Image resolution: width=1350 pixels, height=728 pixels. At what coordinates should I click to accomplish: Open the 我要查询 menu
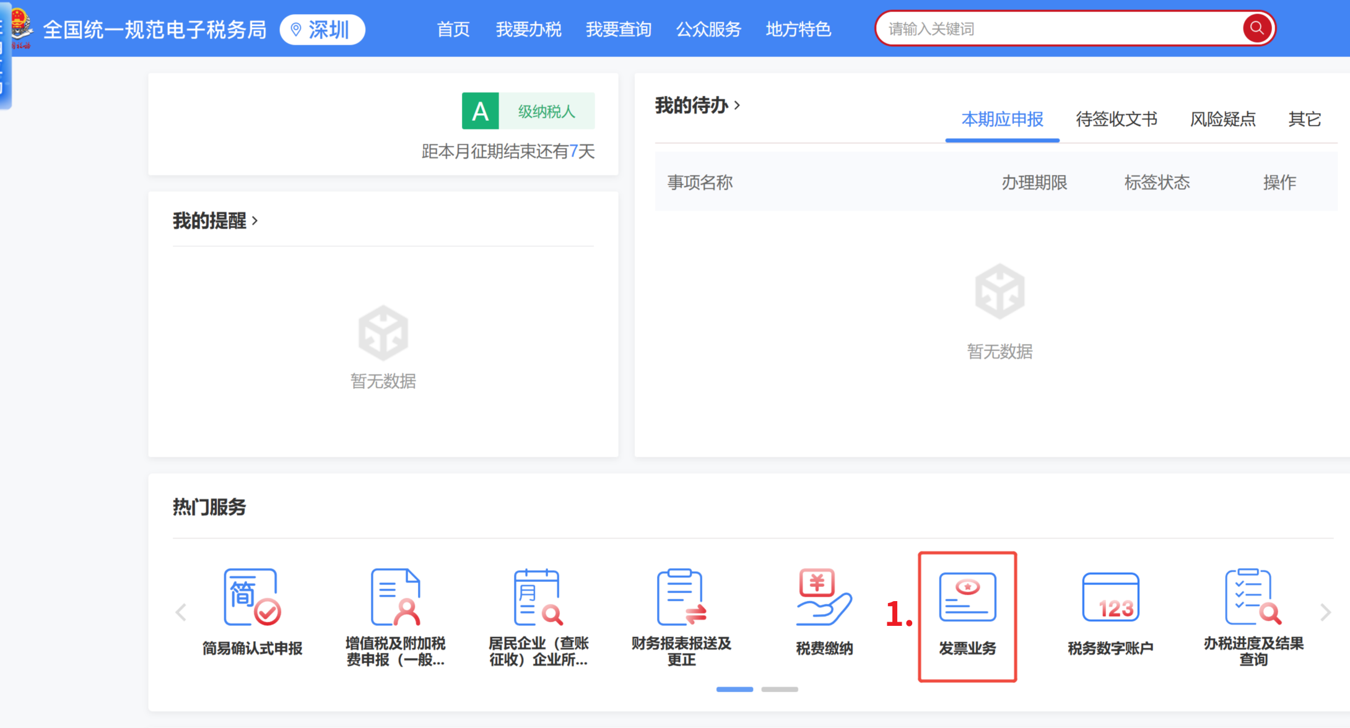pos(618,29)
